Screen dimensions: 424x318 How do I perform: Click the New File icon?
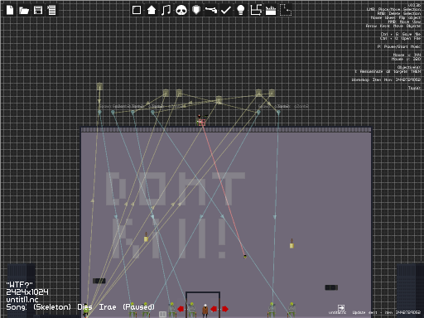point(10,10)
